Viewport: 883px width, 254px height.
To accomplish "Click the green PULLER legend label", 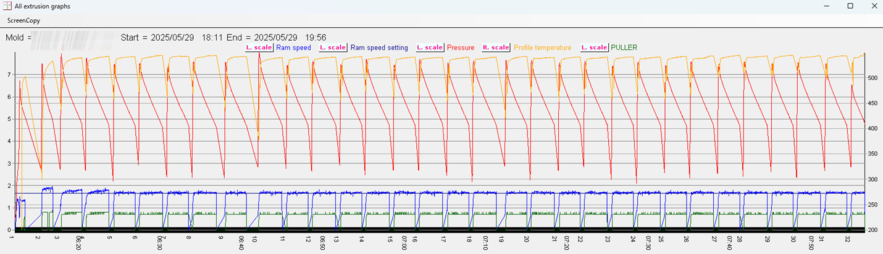I will 624,47.
